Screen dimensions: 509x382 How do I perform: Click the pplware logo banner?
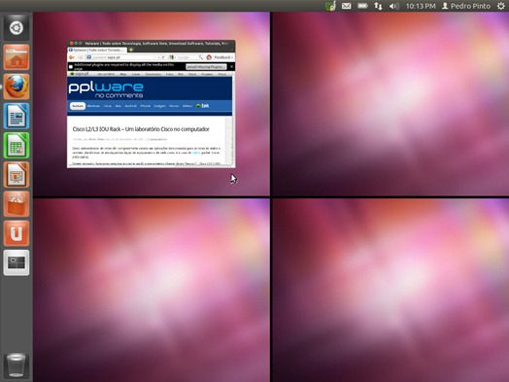click(106, 89)
